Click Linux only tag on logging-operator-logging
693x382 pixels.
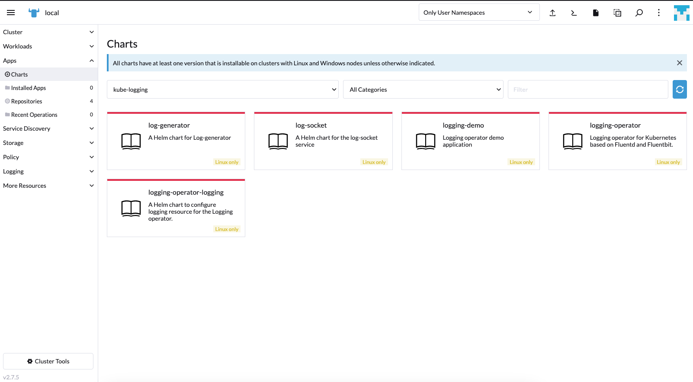[x=227, y=229]
